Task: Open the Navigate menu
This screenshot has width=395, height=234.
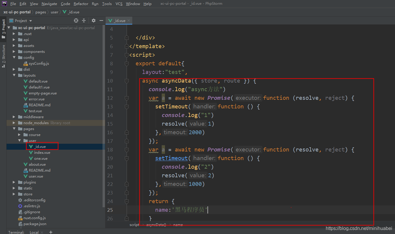Action: pos(49,4)
